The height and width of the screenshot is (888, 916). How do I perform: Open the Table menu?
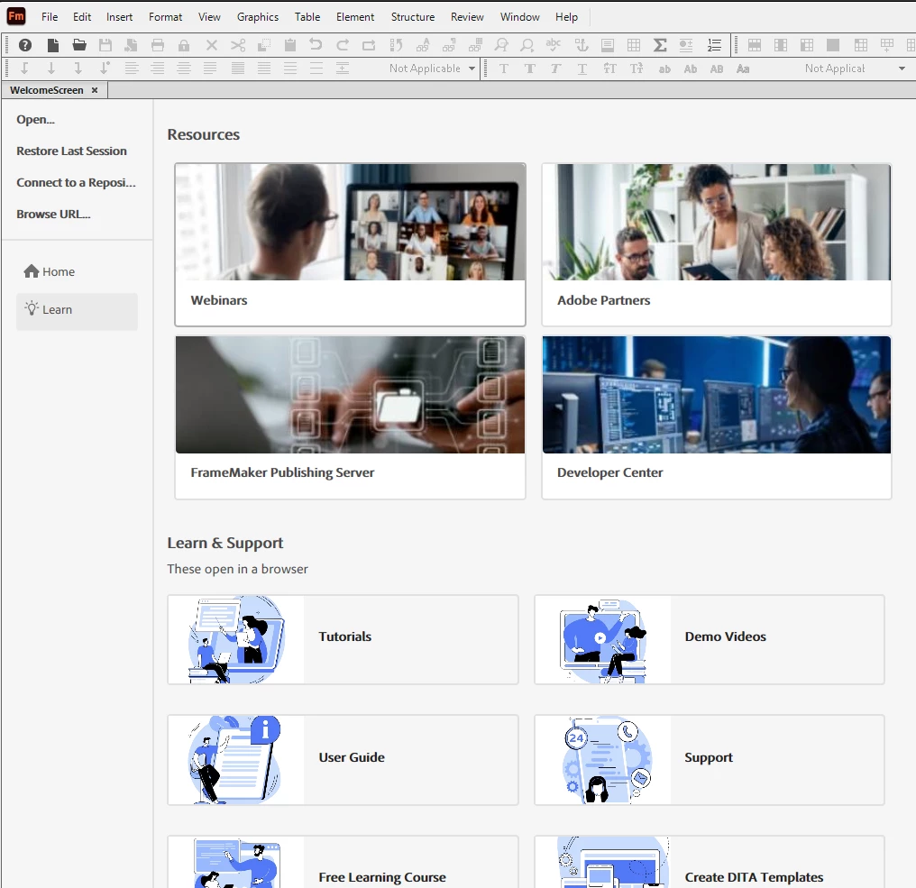(x=307, y=17)
